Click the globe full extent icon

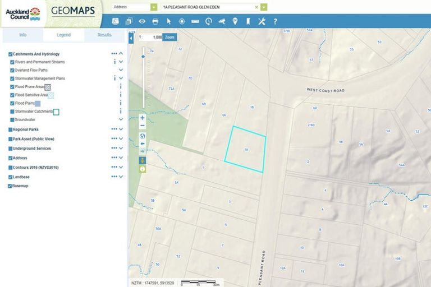(143, 136)
